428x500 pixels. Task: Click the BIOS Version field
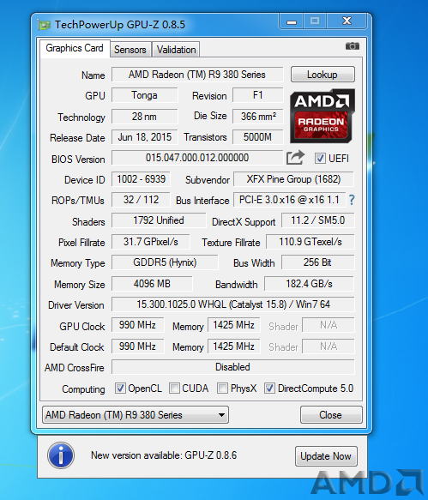pyautogui.click(x=196, y=158)
